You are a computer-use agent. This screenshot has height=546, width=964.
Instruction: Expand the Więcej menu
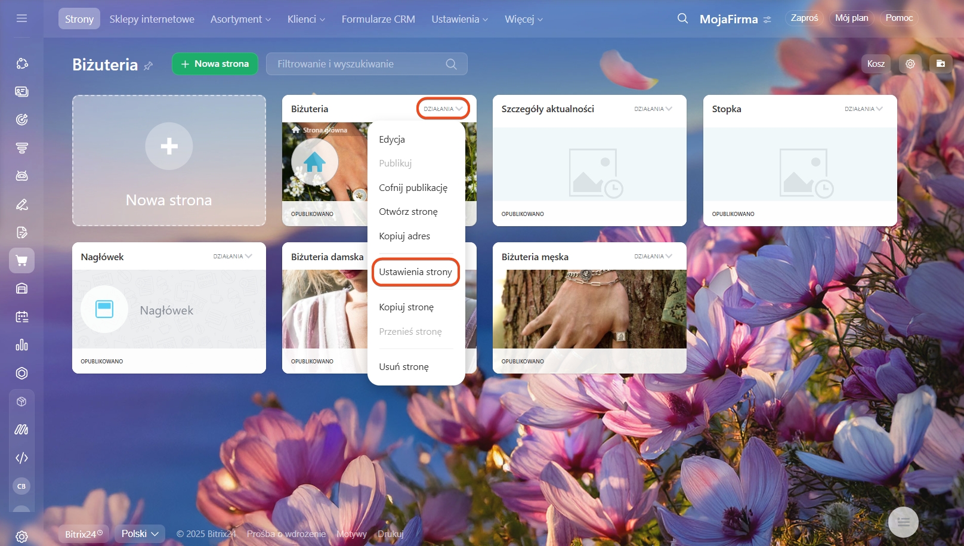(x=524, y=19)
